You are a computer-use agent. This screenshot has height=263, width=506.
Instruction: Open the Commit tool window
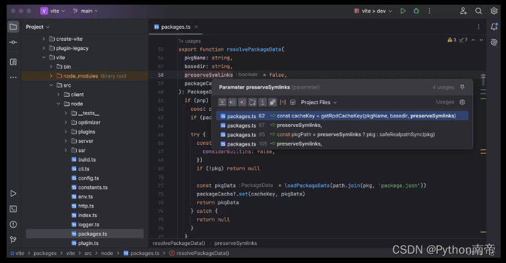[x=13, y=42]
